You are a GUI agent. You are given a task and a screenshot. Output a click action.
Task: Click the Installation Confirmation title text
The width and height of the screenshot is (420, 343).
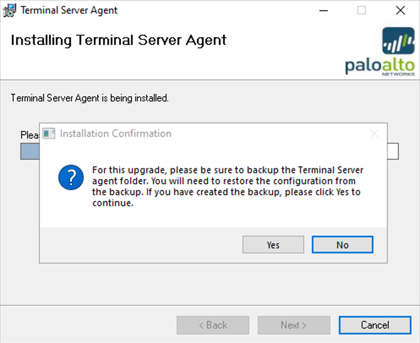(x=115, y=134)
